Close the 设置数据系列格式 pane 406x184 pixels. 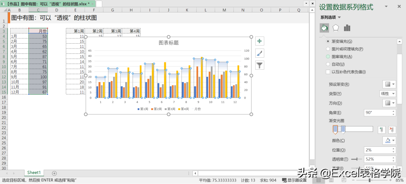pos(398,6)
